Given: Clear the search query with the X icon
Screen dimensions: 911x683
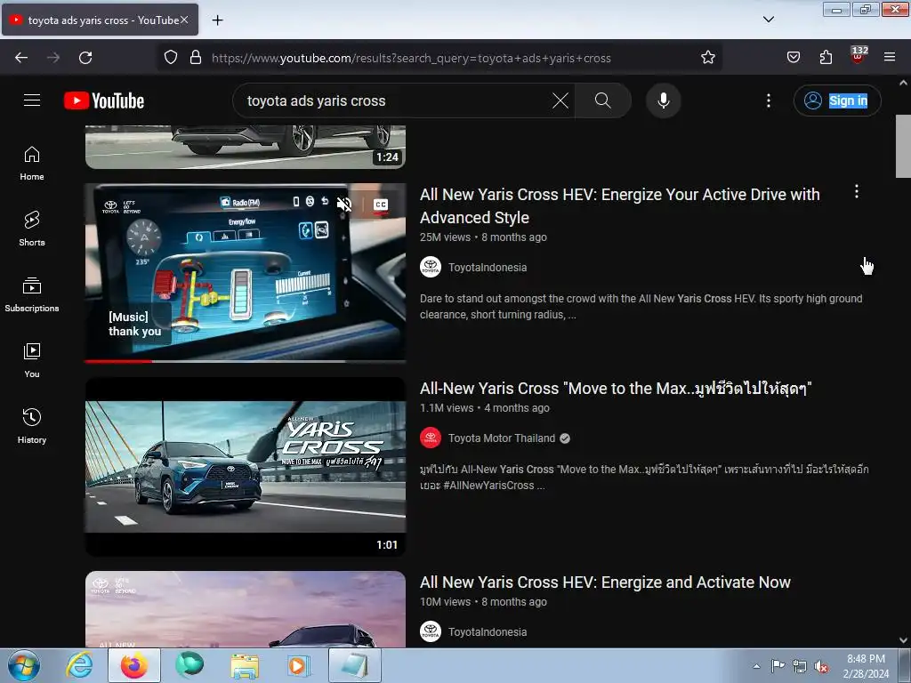Looking at the screenshot, I should click(x=560, y=100).
